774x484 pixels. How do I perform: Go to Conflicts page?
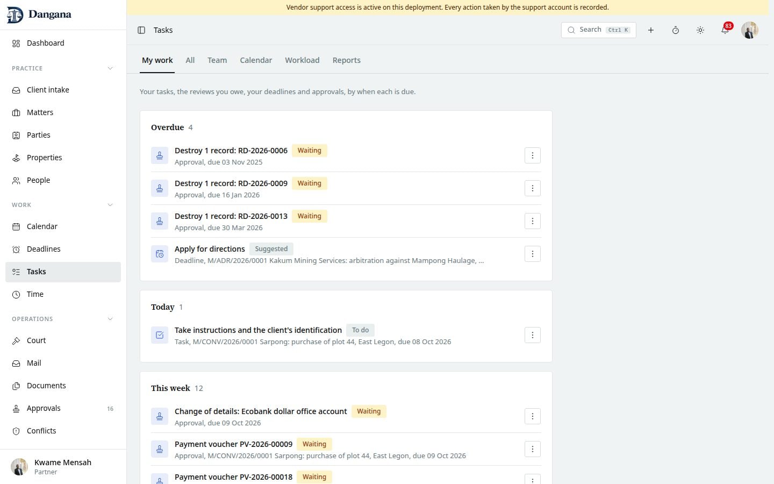point(63,431)
